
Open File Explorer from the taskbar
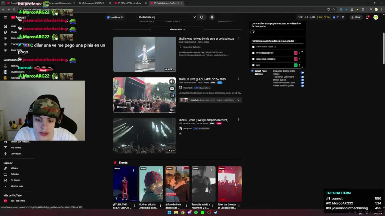[x=176, y=212]
